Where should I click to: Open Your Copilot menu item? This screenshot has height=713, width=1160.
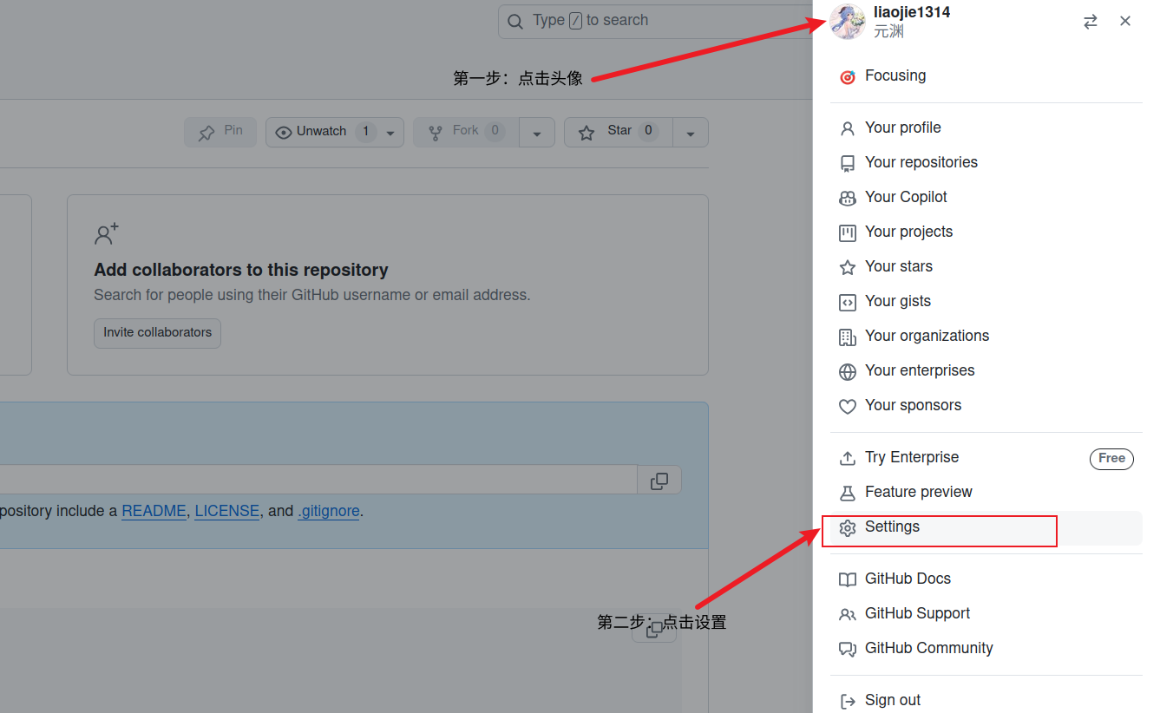[x=986, y=198]
